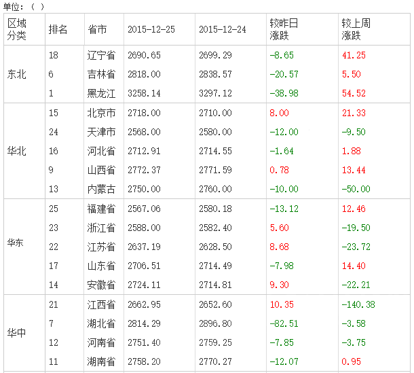Click the weekly change 54.52

(x=354, y=93)
